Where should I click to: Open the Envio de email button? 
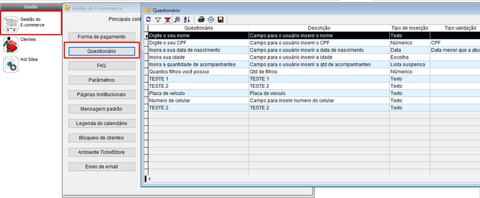[x=102, y=167]
